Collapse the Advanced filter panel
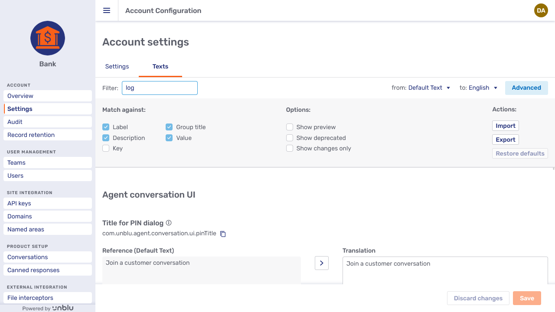Viewport: 555px width, 312px height. [x=526, y=88]
